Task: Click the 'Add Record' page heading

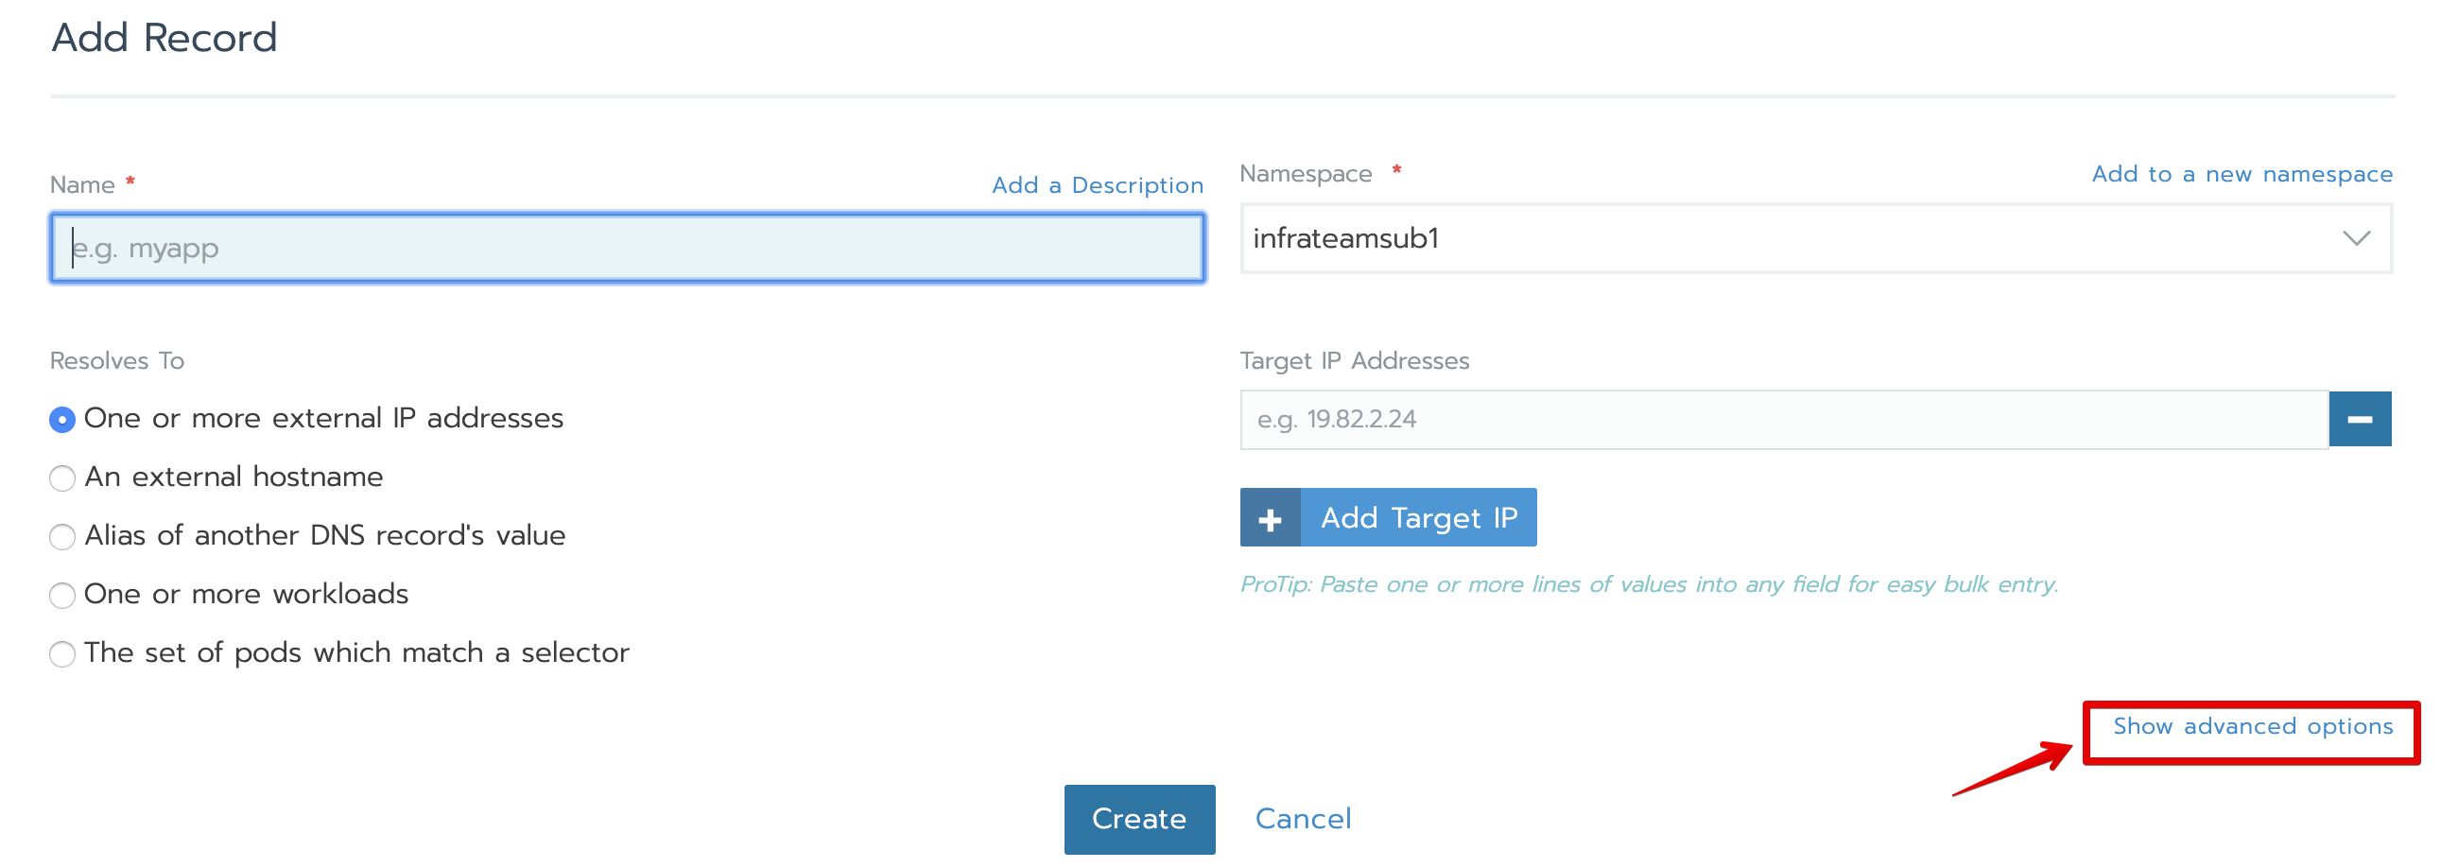Action: [164, 38]
